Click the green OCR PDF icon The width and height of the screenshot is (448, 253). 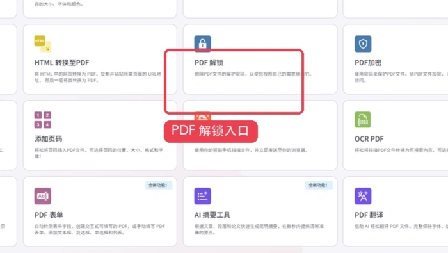tap(363, 120)
